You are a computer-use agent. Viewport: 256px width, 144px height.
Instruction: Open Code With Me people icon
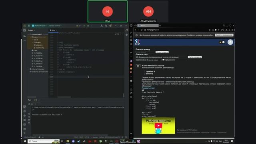101,26
